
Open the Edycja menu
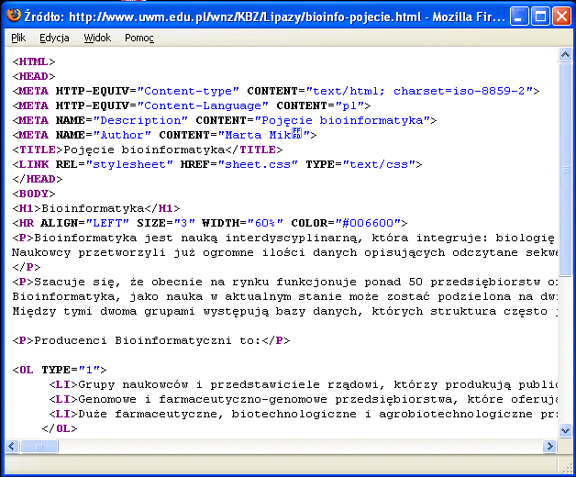click(54, 38)
